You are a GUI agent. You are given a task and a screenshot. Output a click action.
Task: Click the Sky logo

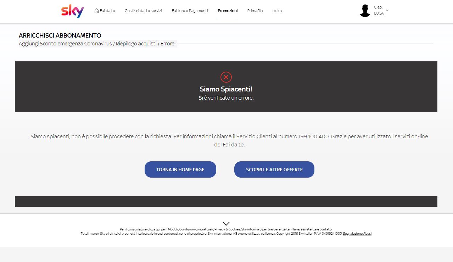pos(72,11)
